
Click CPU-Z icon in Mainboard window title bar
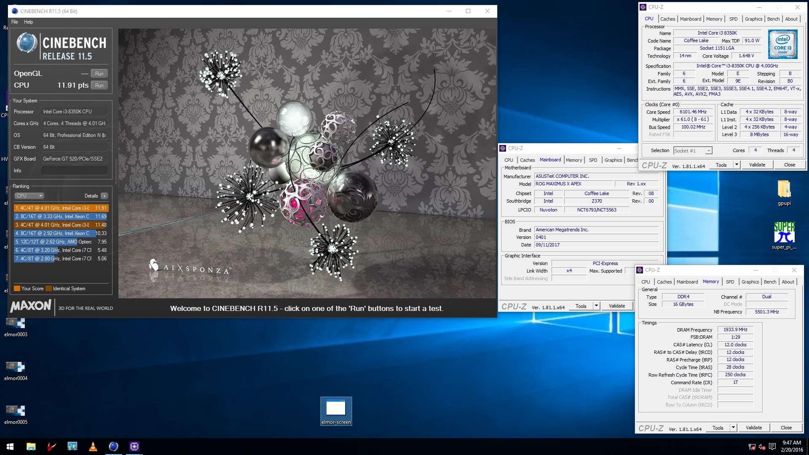[503, 148]
